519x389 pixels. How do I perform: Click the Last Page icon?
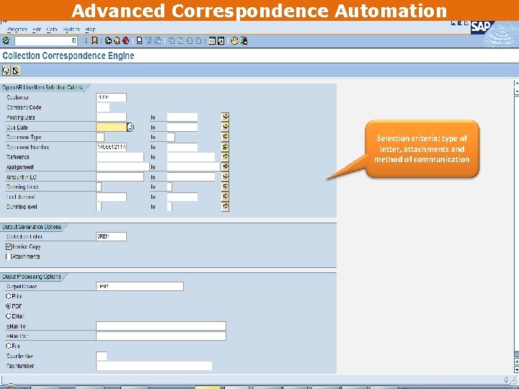click(198, 40)
